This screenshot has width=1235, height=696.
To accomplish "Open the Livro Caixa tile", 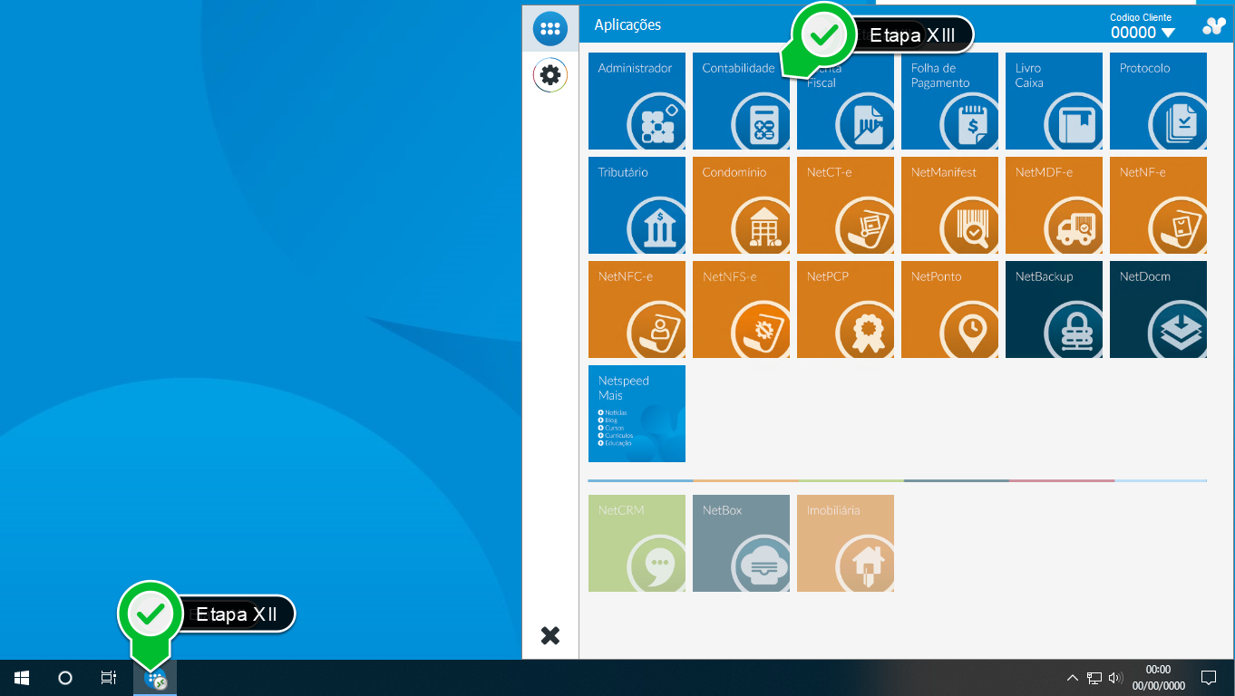I will click(x=1054, y=101).
